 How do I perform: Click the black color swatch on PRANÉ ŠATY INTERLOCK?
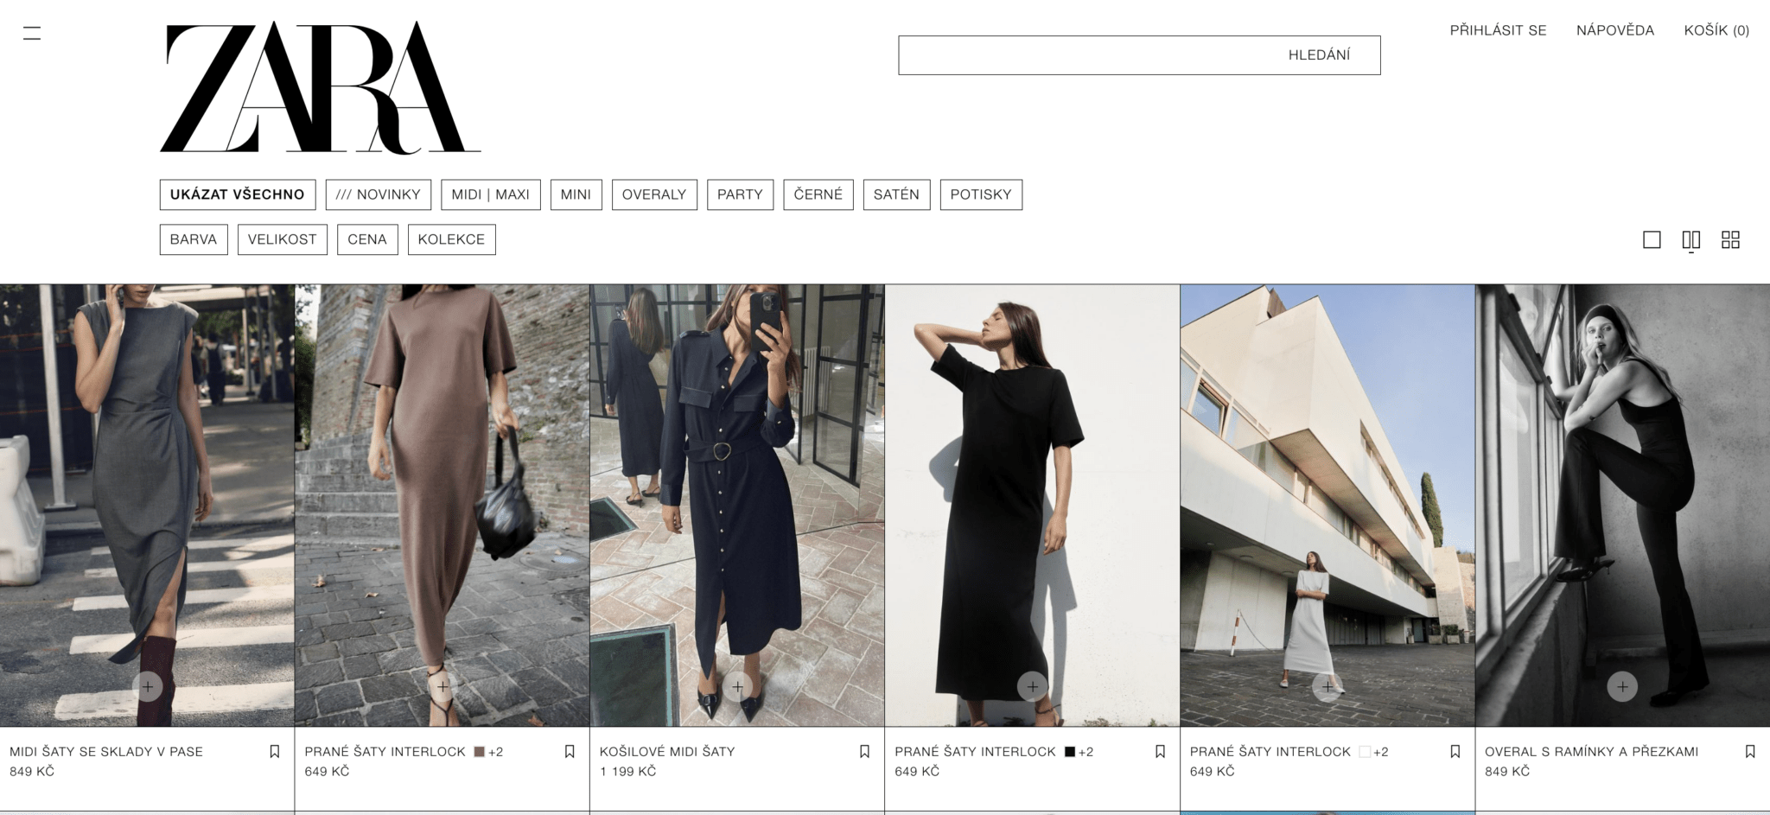point(1069,751)
